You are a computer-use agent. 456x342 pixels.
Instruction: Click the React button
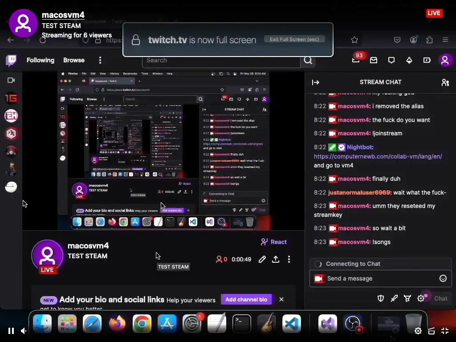coord(274,242)
